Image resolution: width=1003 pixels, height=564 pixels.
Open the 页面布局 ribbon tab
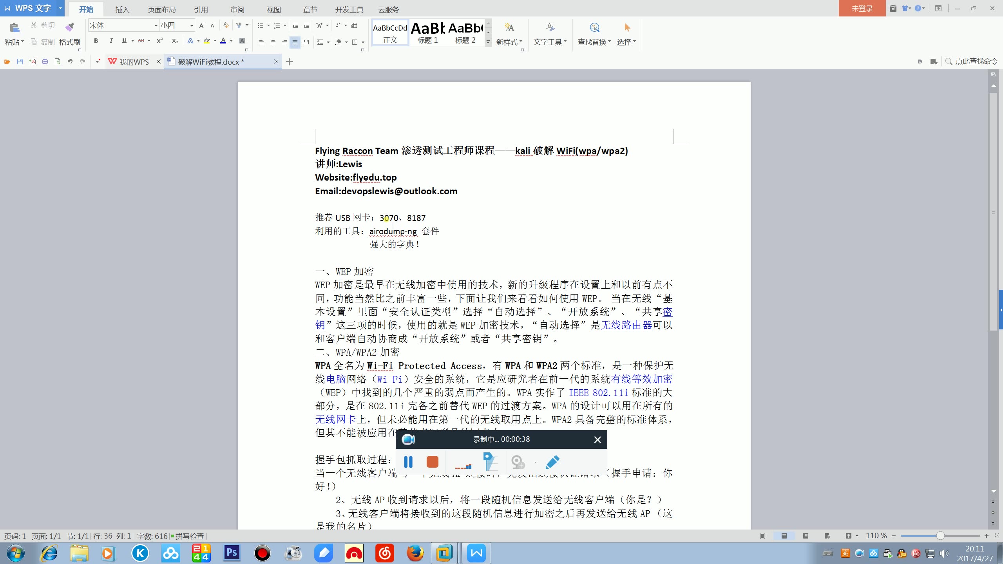pyautogui.click(x=161, y=9)
